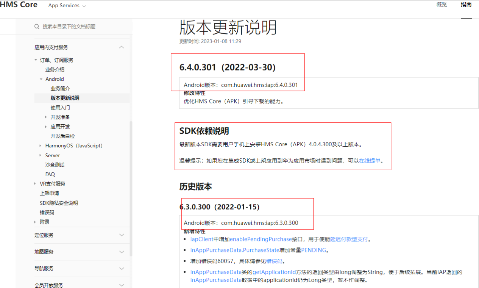Expand the VR支付服务 node

[x=36, y=184]
